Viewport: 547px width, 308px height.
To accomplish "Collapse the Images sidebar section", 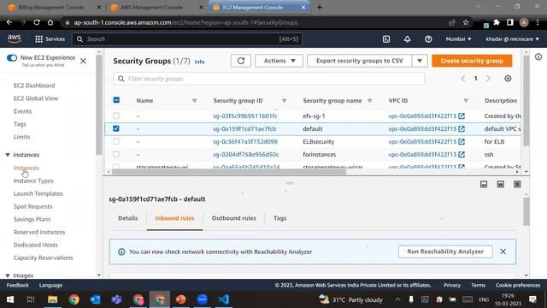I will click(x=8, y=275).
